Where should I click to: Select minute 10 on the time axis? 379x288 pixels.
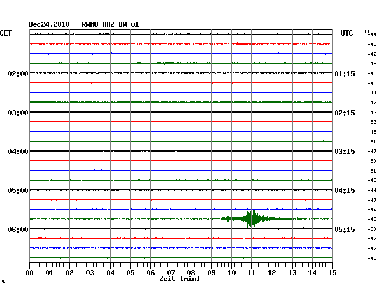point(231,272)
